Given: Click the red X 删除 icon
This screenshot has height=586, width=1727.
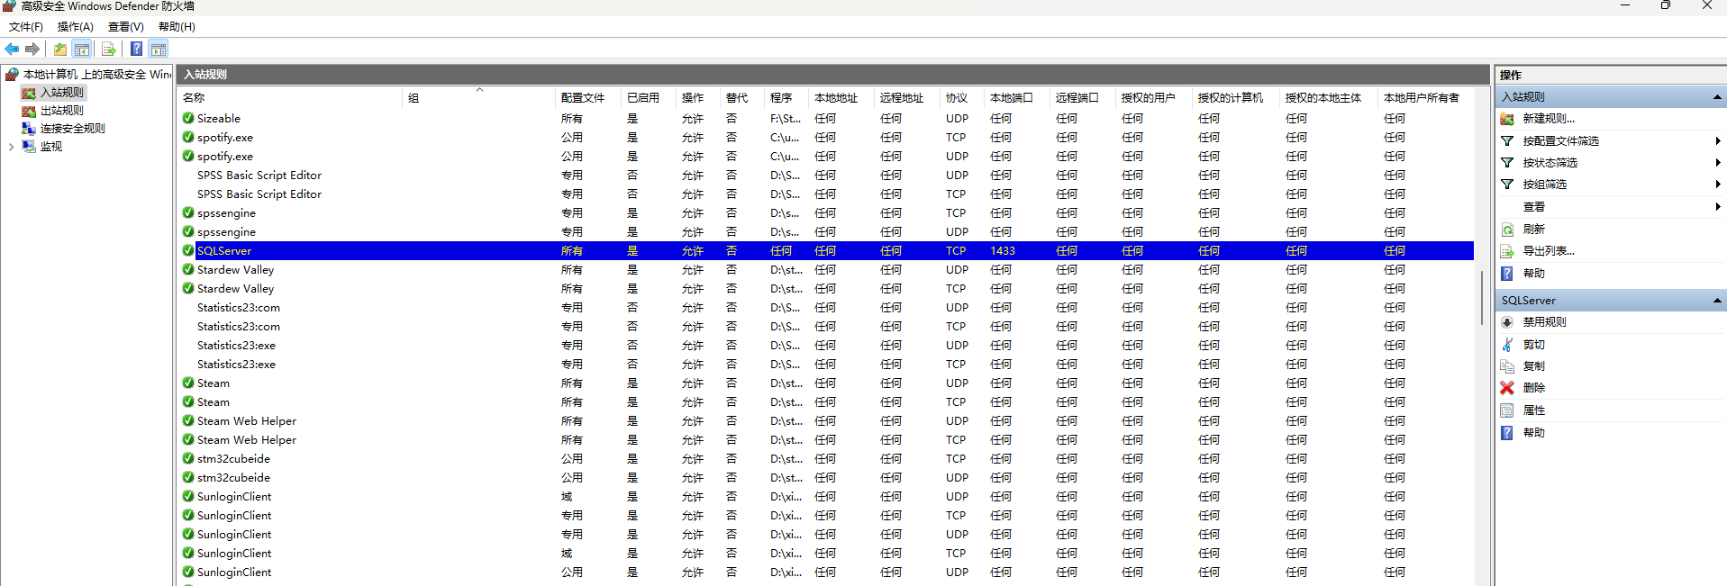Looking at the screenshot, I should (1507, 388).
